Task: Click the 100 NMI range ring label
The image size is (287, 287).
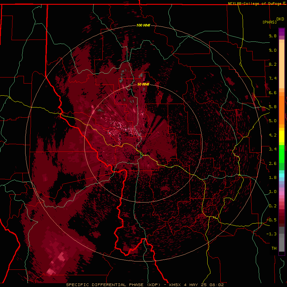Action: click(x=143, y=25)
